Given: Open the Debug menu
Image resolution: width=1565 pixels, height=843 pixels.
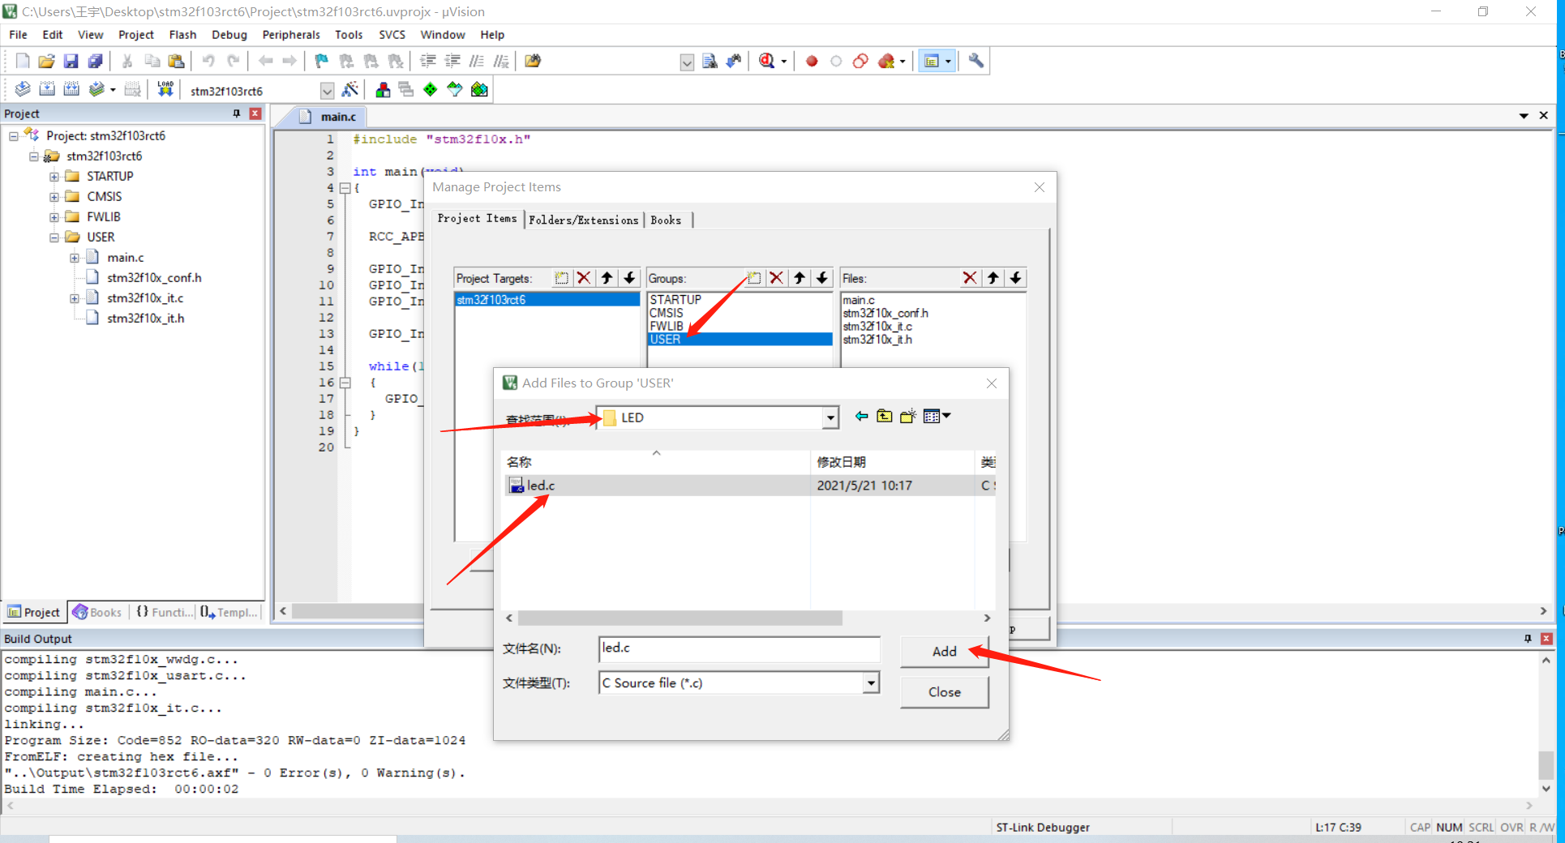Looking at the screenshot, I should [x=229, y=35].
